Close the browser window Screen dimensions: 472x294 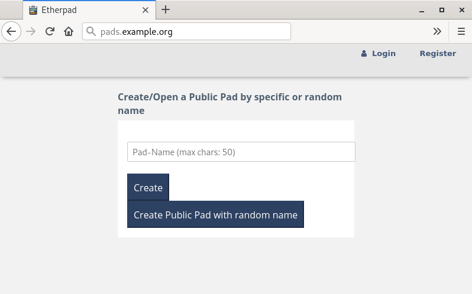coord(462,10)
